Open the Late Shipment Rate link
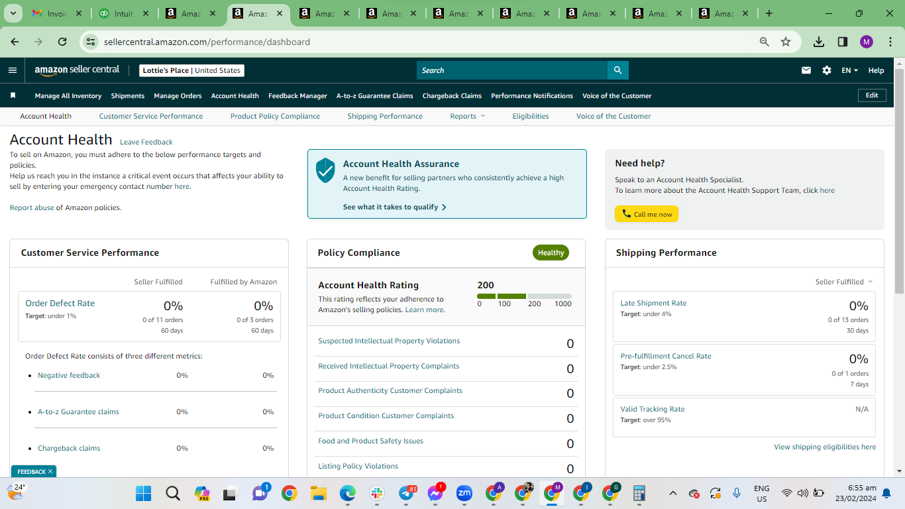Viewport: 905px width, 509px height. pos(653,303)
